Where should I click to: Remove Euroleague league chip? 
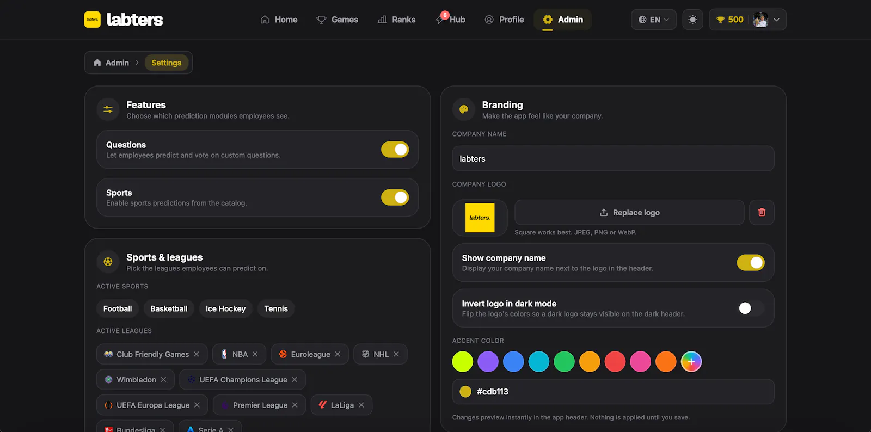(x=338, y=354)
